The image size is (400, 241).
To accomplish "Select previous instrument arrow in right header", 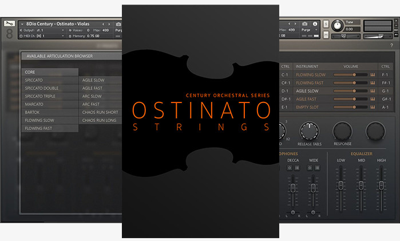I will point(290,23).
